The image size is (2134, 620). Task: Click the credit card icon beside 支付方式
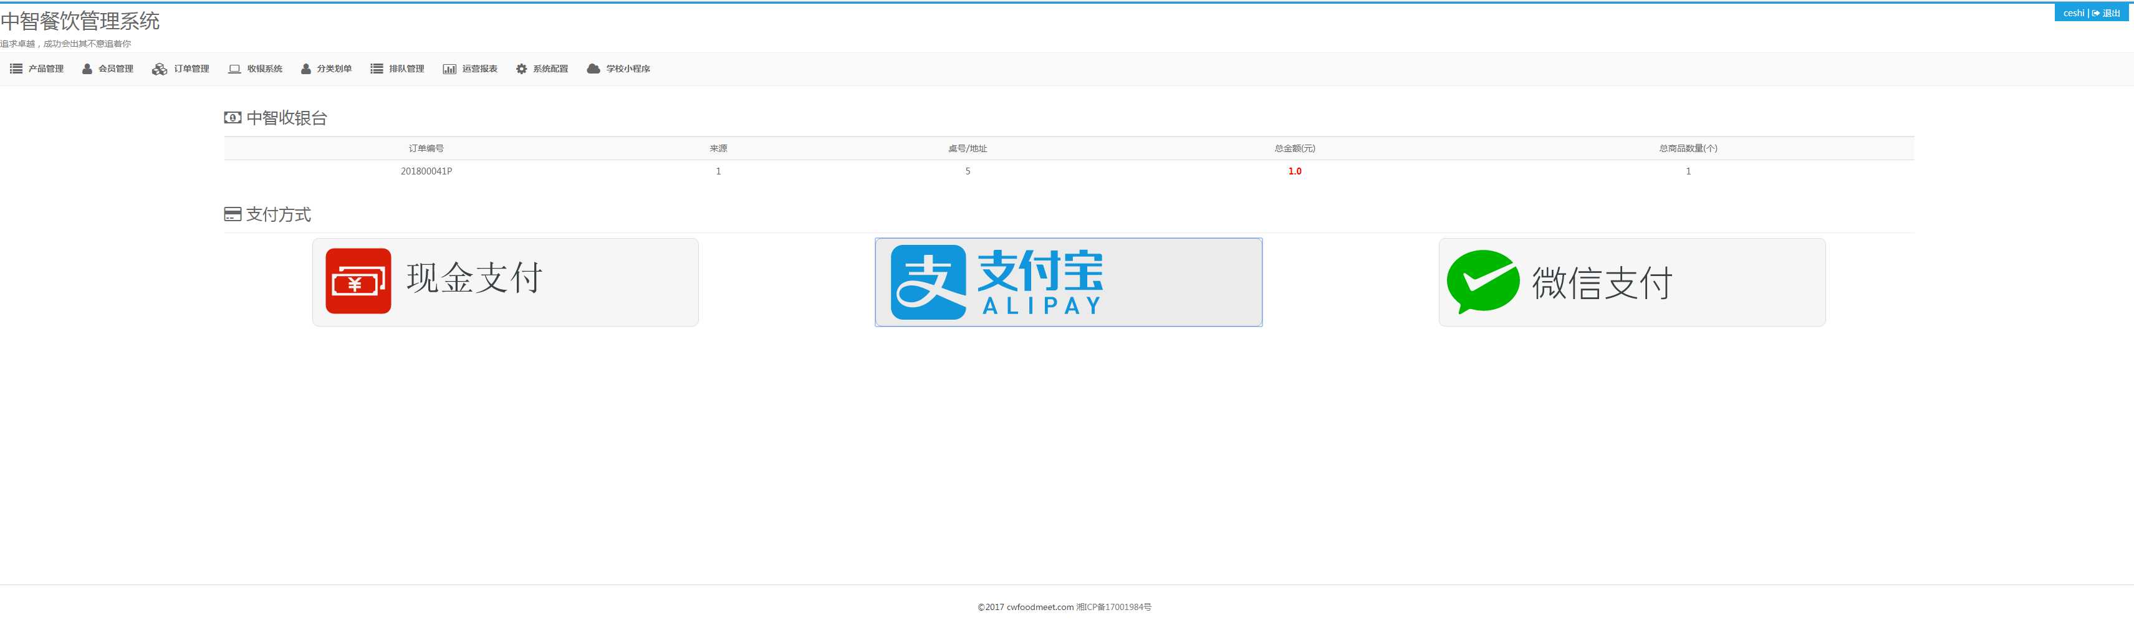[233, 214]
